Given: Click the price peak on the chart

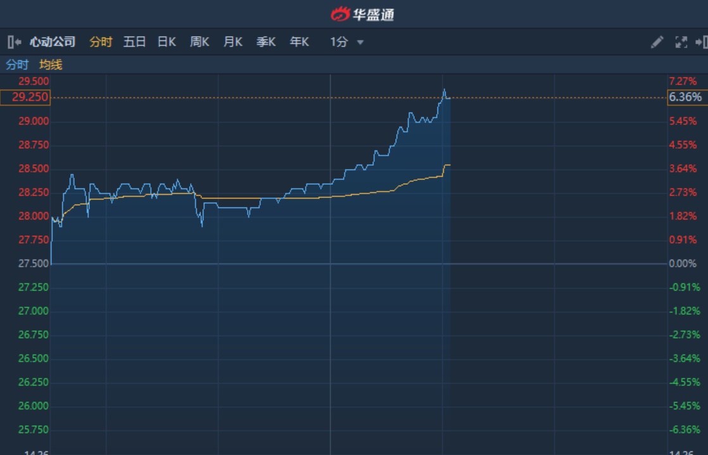Looking at the screenshot, I should coord(445,90).
